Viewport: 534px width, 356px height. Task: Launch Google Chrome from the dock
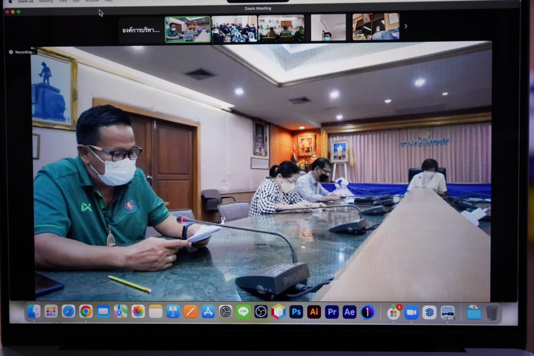tap(86, 311)
